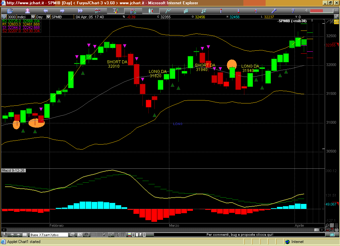Click the question mark help icon
Image resolution: width=340 pixels, height=246 pixels.
[293, 11]
